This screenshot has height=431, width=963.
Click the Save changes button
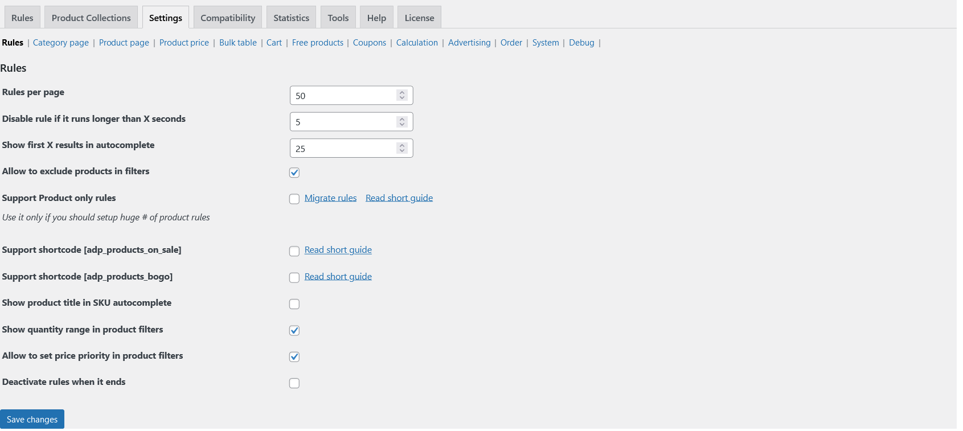32,419
